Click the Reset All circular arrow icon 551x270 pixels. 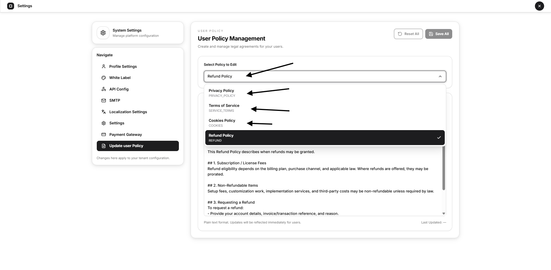[400, 34]
